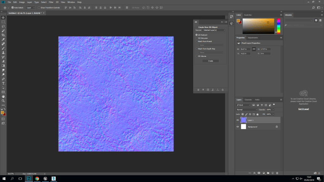Viewport: 324px width, 182px height.
Task: Open the Layers panel flyout menu
Action: click(281, 100)
